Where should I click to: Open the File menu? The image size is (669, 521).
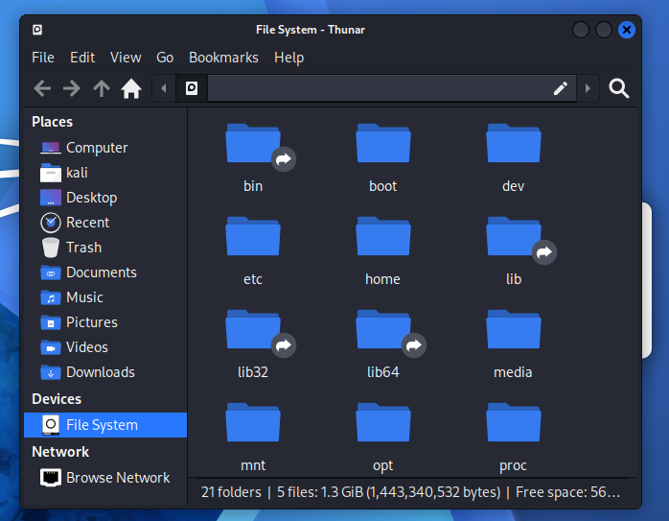click(x=43, y=58)
